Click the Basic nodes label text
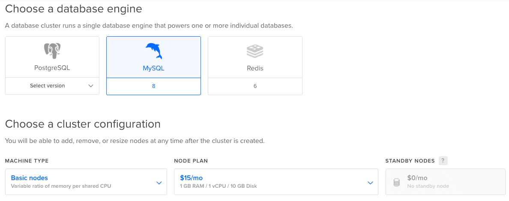The image size is (509, 201). click(30, 178)
